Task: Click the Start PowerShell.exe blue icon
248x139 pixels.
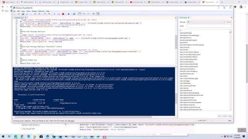Action: (74, 14)
